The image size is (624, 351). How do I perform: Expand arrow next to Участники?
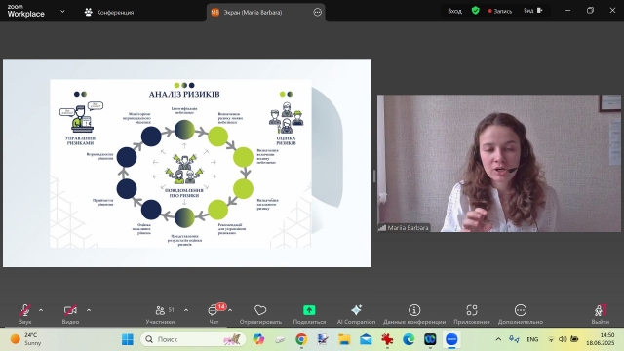[186, 310]
